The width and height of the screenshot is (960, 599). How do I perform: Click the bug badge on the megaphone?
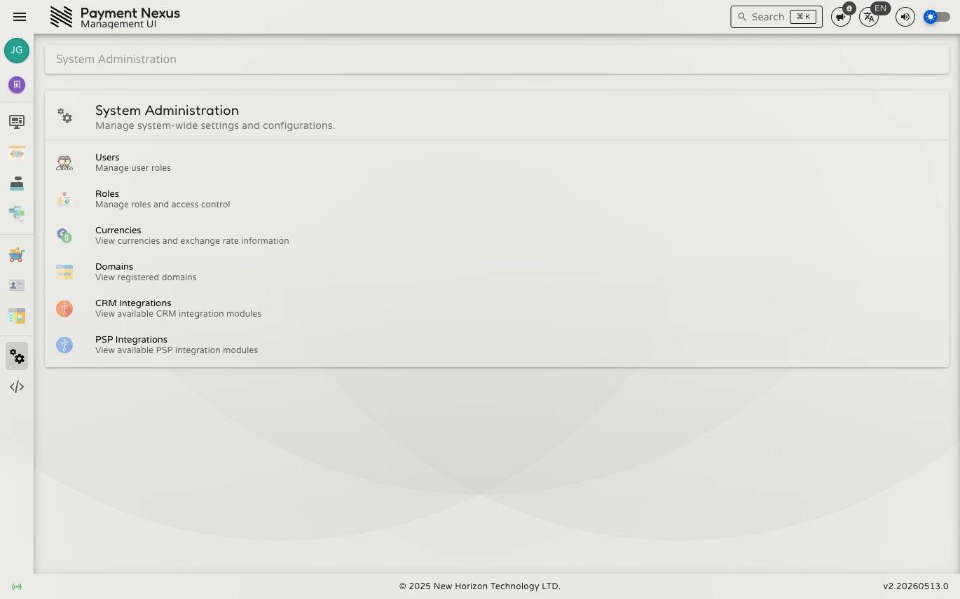849,9
